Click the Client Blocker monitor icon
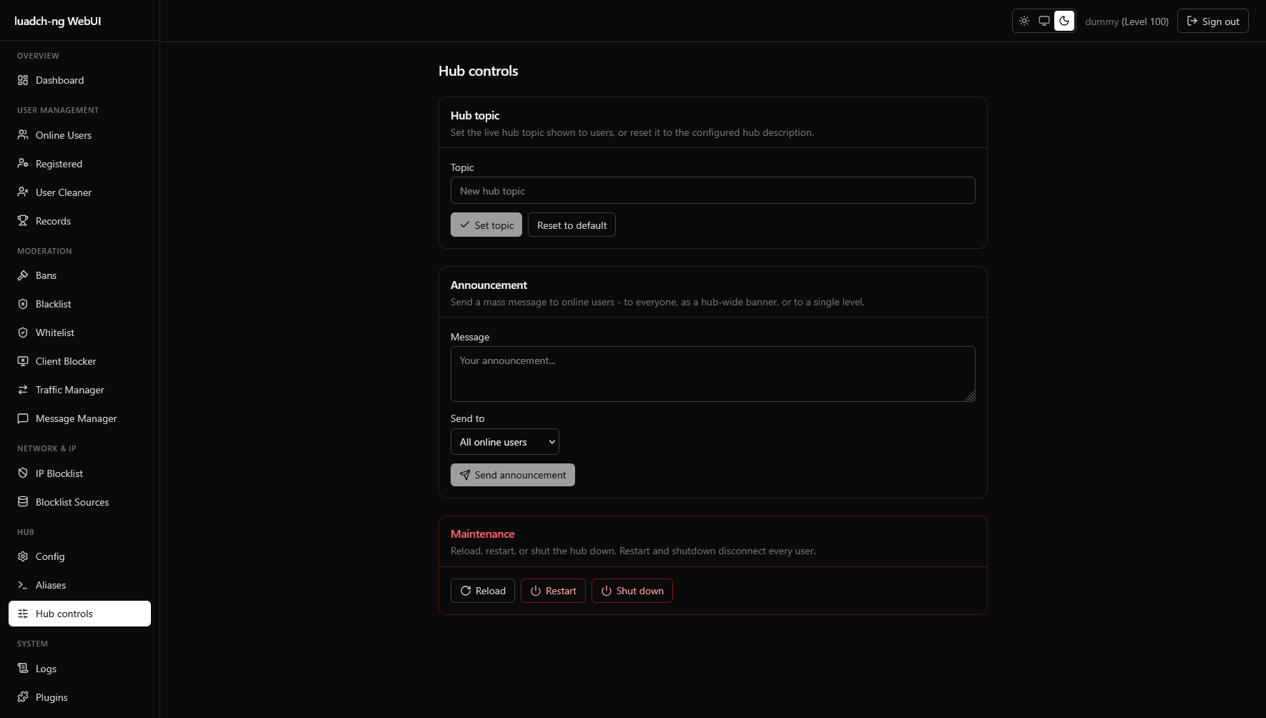This screenshot has height=718, width=1266. tap(23, 361)
